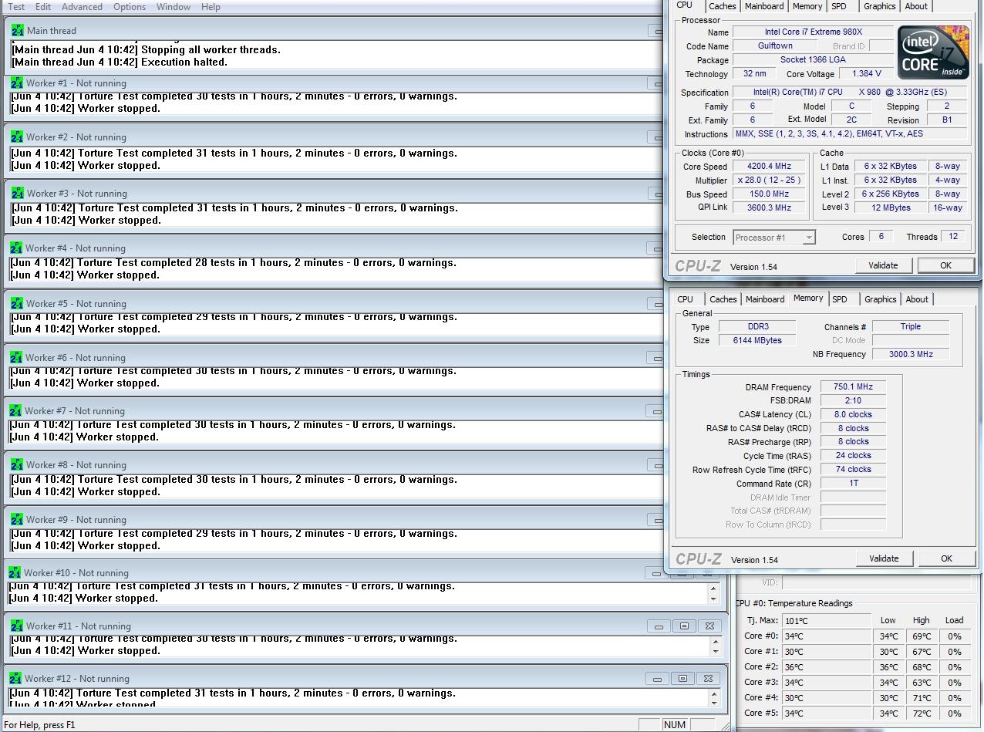Image resolution: width=984 pixels, height=732 pixels.
Task: Click Validate in lower CPU-Z Memory window
Action: [x=884, y=558]
